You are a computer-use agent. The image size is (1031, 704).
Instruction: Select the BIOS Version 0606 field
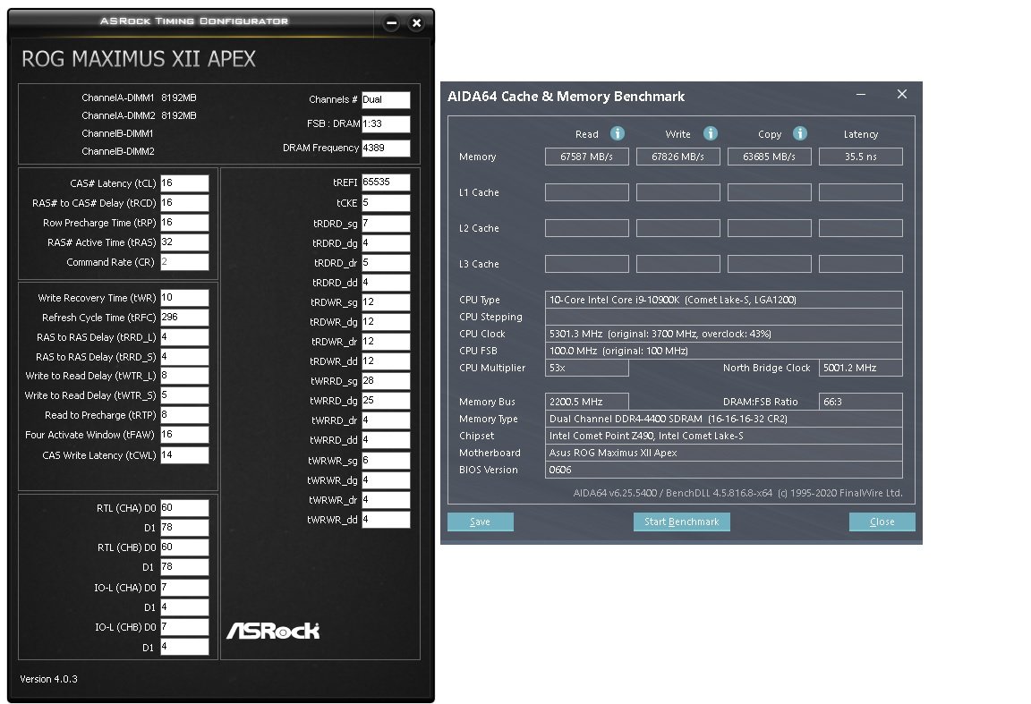[723, 470]
